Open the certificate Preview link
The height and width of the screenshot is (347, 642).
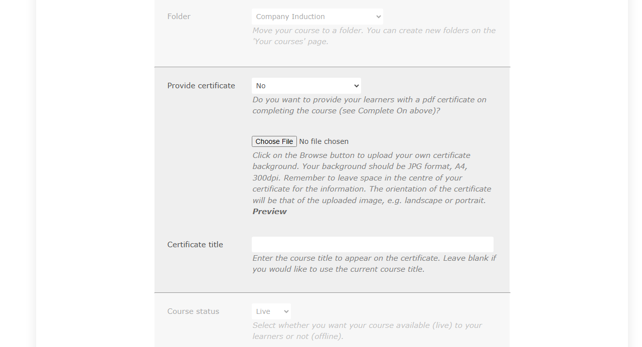coord(269,211)
